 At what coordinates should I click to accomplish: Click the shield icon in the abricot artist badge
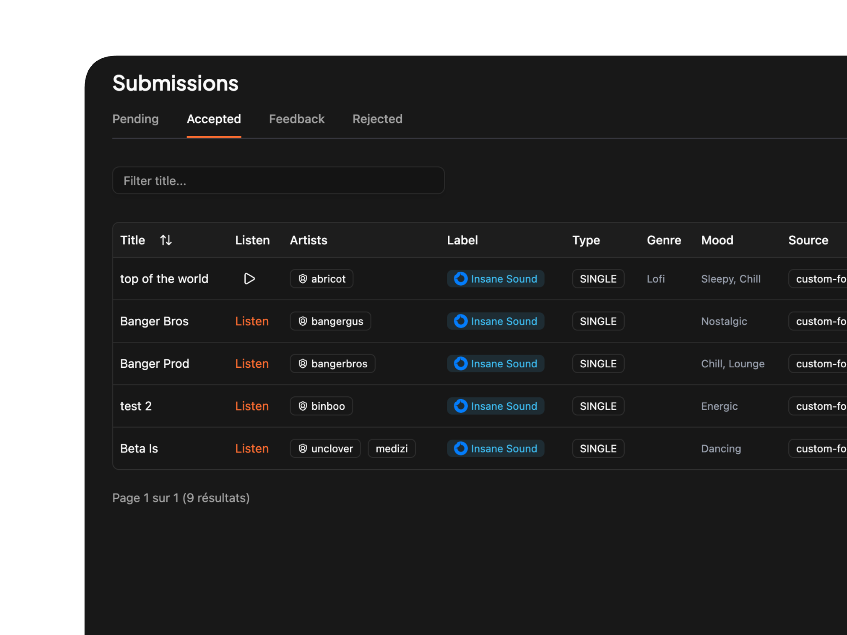tap(303, 279)
